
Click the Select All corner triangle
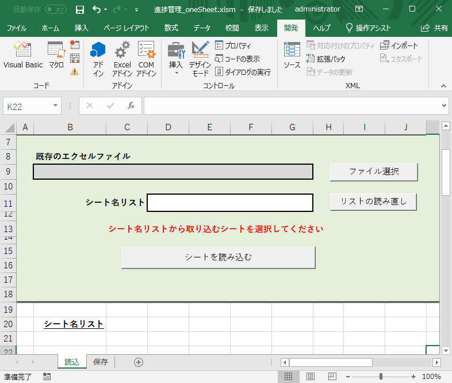coord(9,127)
